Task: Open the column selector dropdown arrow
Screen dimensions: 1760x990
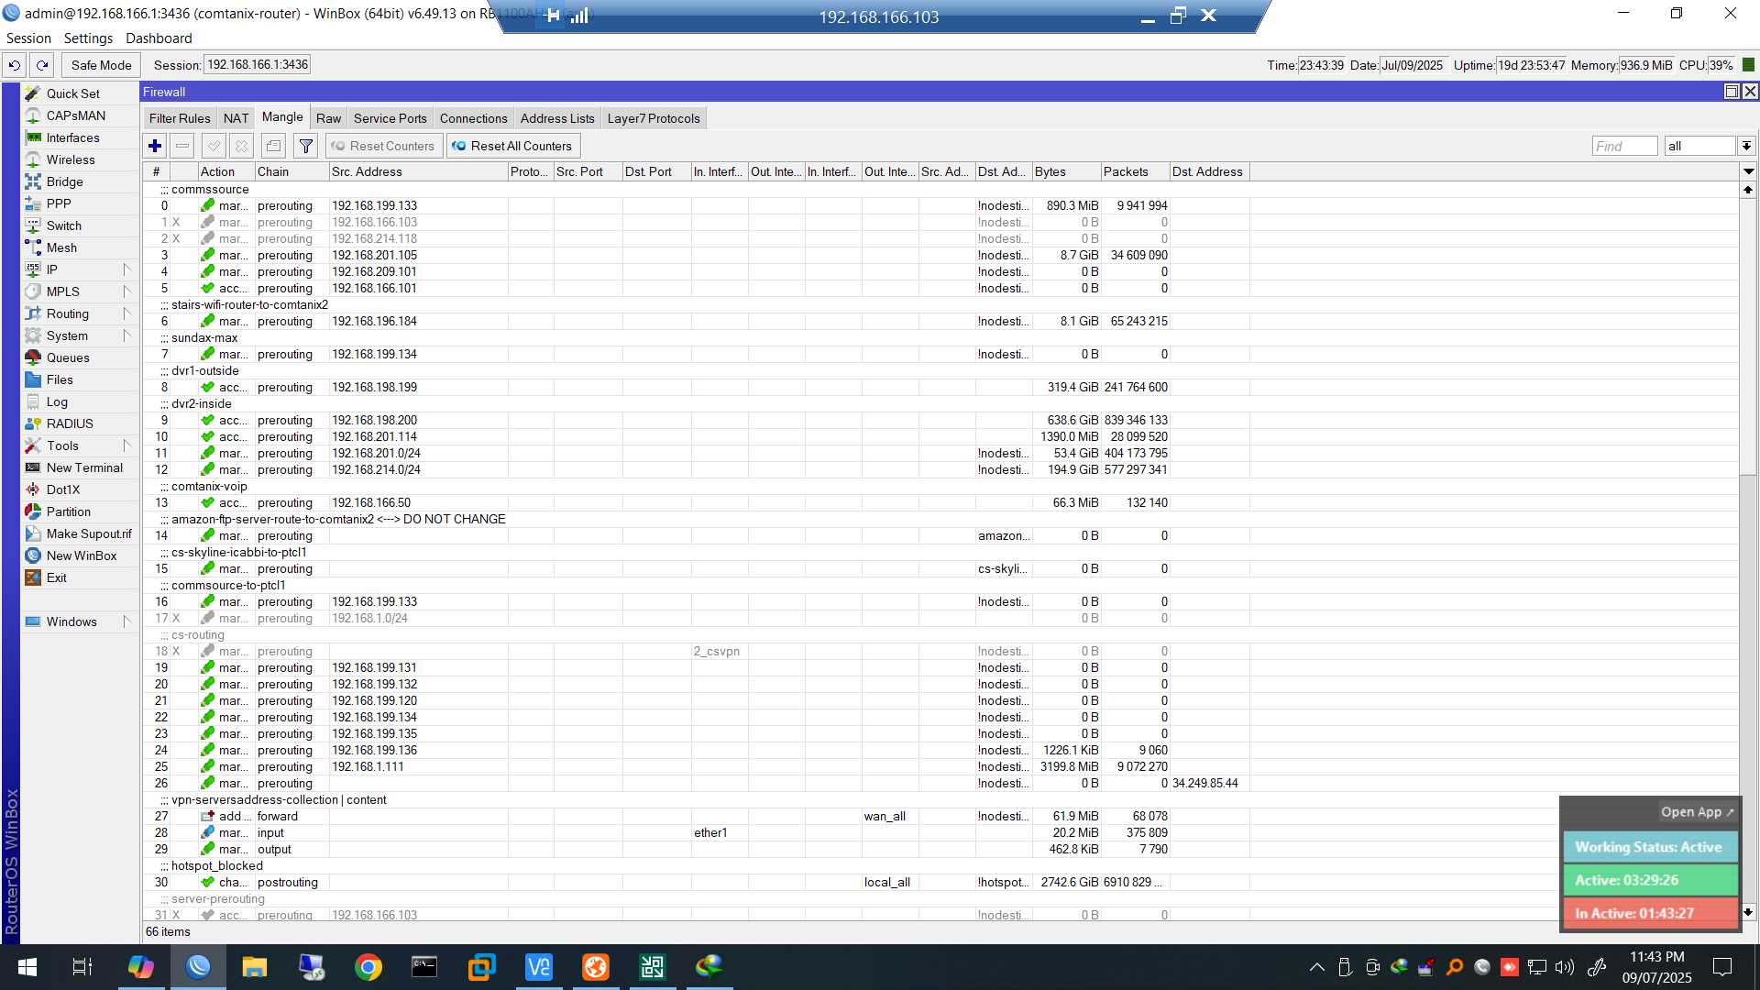Action: (1748, 171)
